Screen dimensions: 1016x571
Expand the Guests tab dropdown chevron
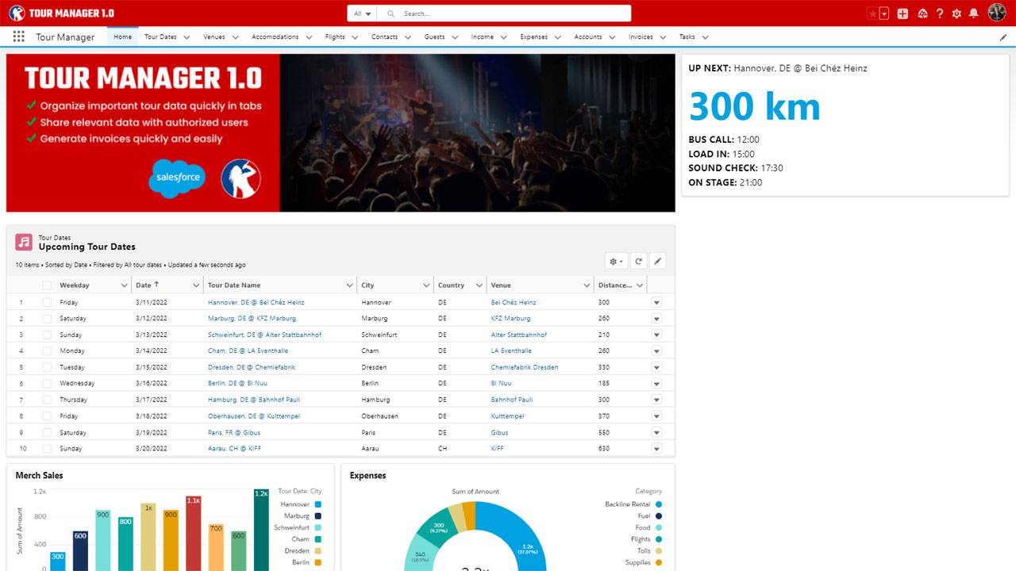(456, 37)
